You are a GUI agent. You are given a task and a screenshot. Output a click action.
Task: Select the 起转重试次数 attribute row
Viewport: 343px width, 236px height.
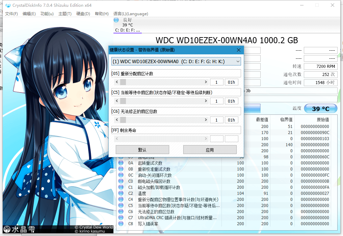pyautogui.click(x=225, y=163)
